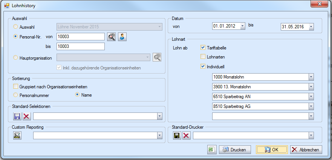
Task: Click the Inkl. dazugehörende Organisationseinheiten checkbox
Action: click(59, 68)
